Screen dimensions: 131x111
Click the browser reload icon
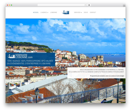tap(85, 5)
